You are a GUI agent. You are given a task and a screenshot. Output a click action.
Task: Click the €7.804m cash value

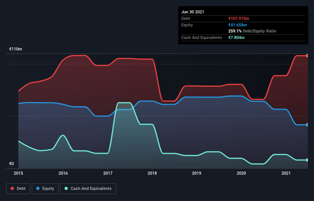[236, 37]
